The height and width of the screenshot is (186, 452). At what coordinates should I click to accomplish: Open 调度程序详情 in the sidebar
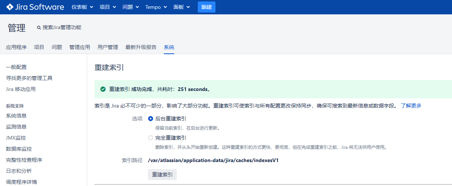click(x=21, y=182)
